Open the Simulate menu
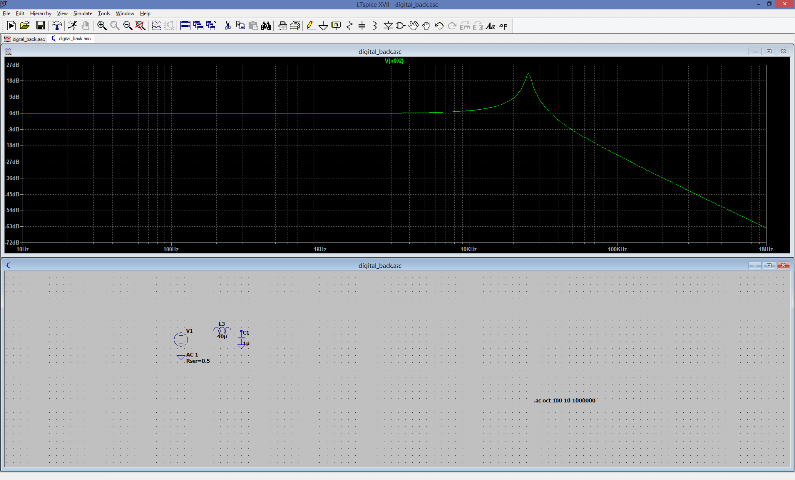Screen dimensions: 795x480 pos(82,14)
